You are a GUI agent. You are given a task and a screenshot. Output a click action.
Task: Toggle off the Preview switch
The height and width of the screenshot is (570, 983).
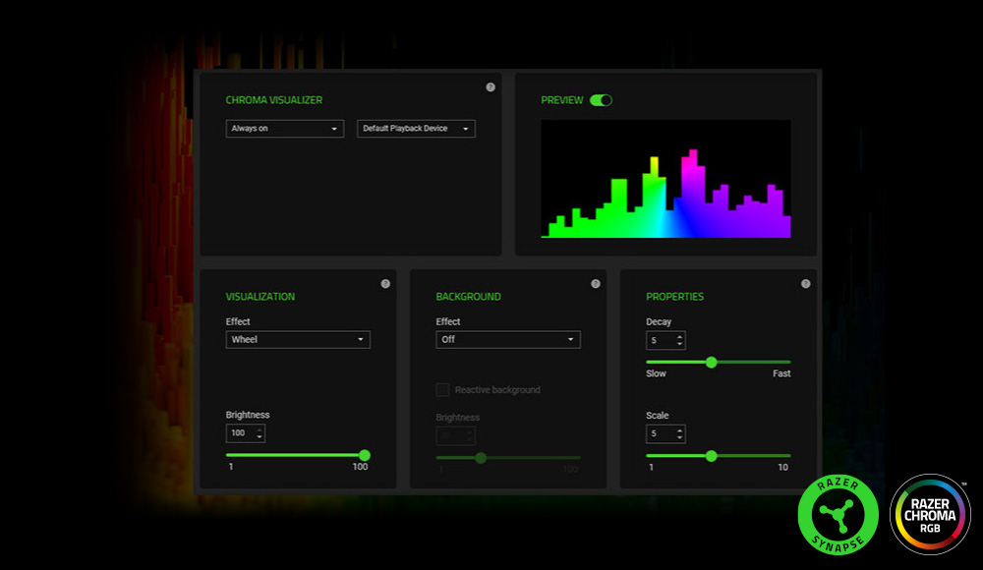(601, 99)
